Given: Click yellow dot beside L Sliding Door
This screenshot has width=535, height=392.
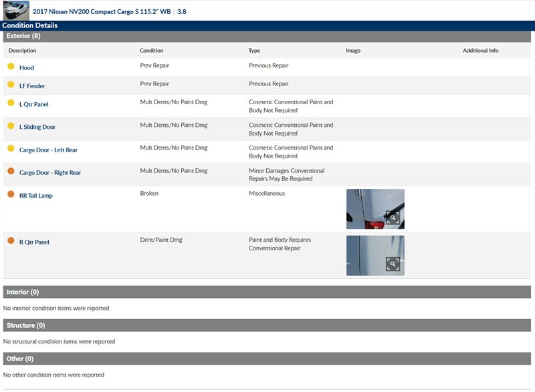Looking at the screenshot, I should (11, 126).
